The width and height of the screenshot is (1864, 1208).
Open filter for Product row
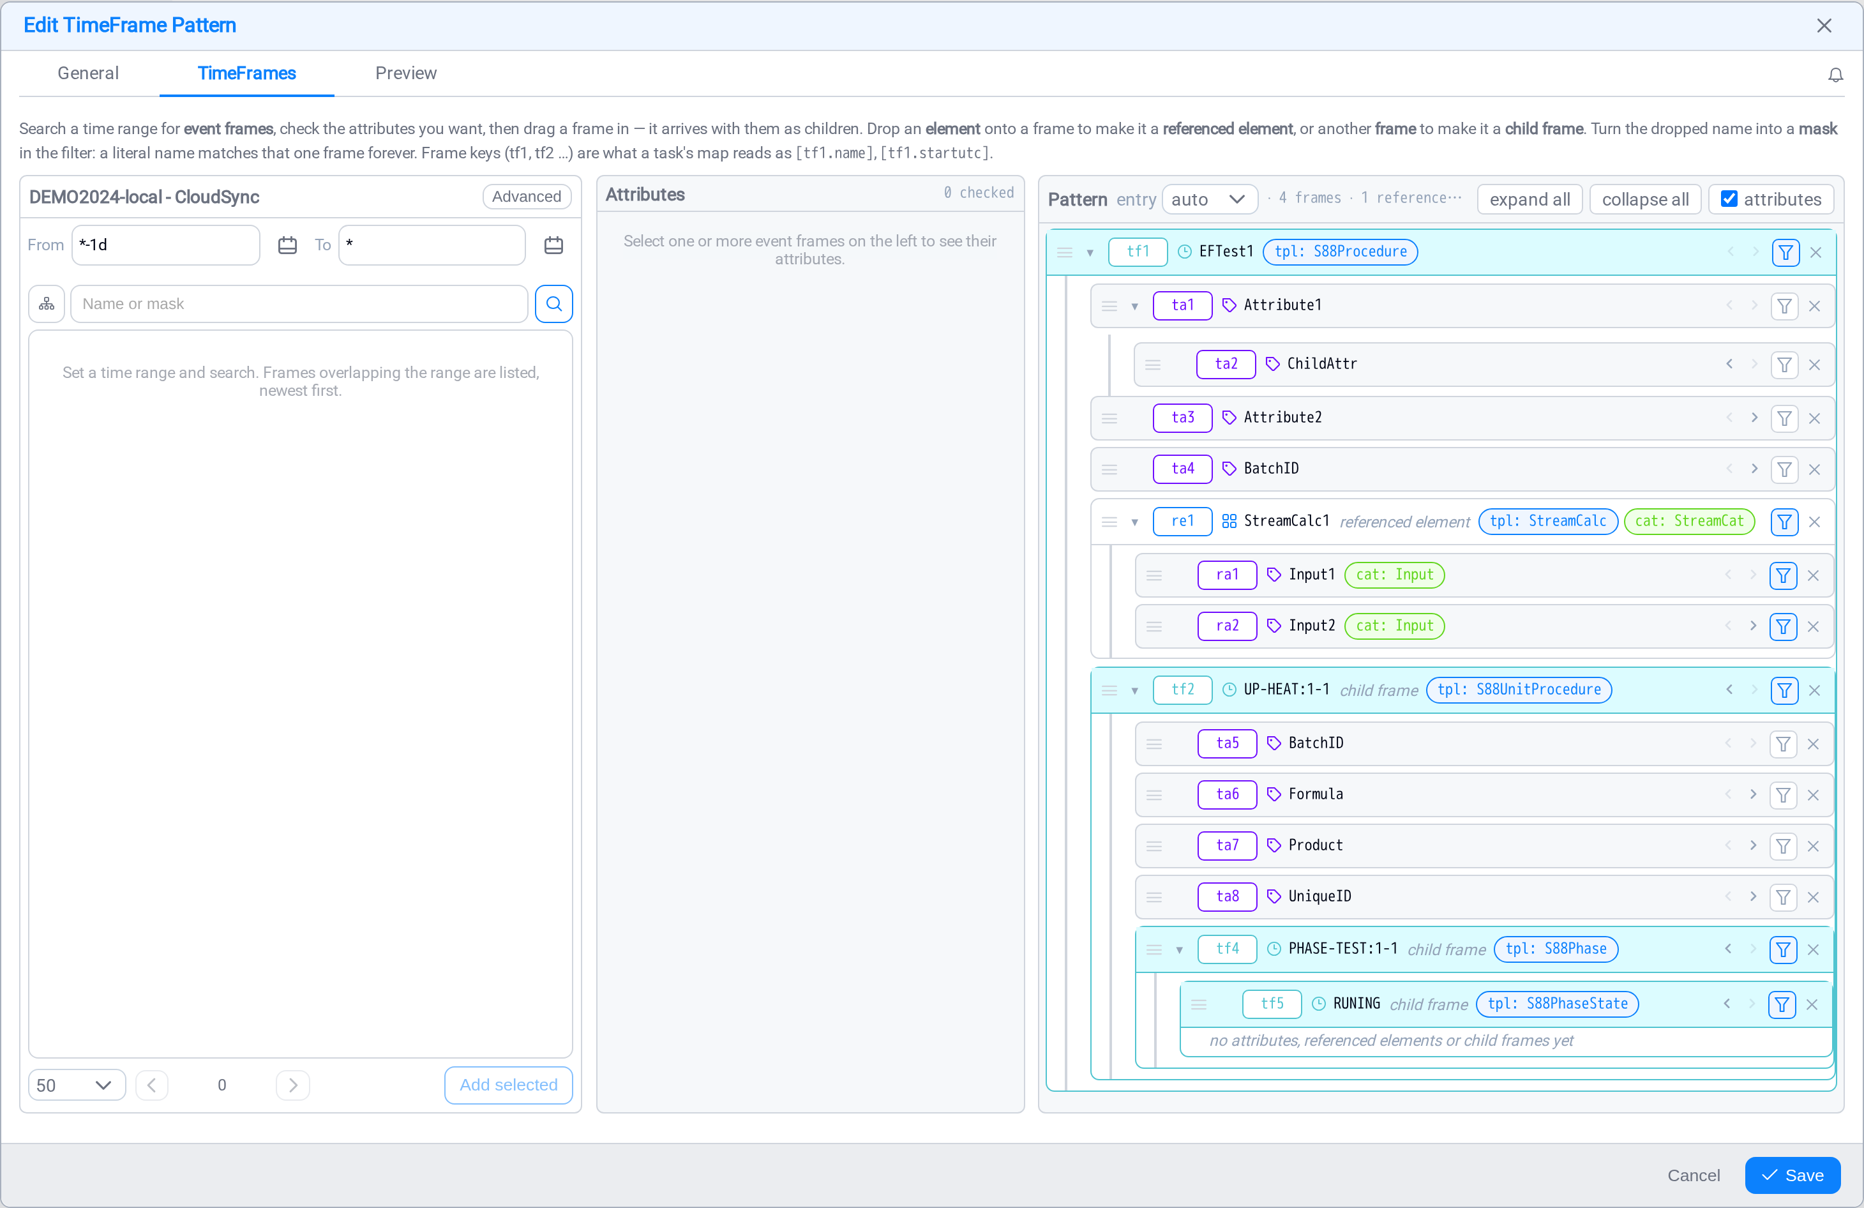click(x=1784, y=846)
